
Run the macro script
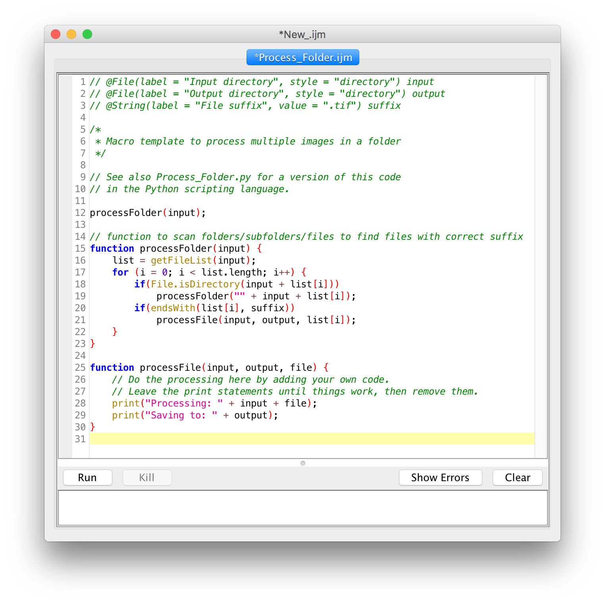[87, 478]
